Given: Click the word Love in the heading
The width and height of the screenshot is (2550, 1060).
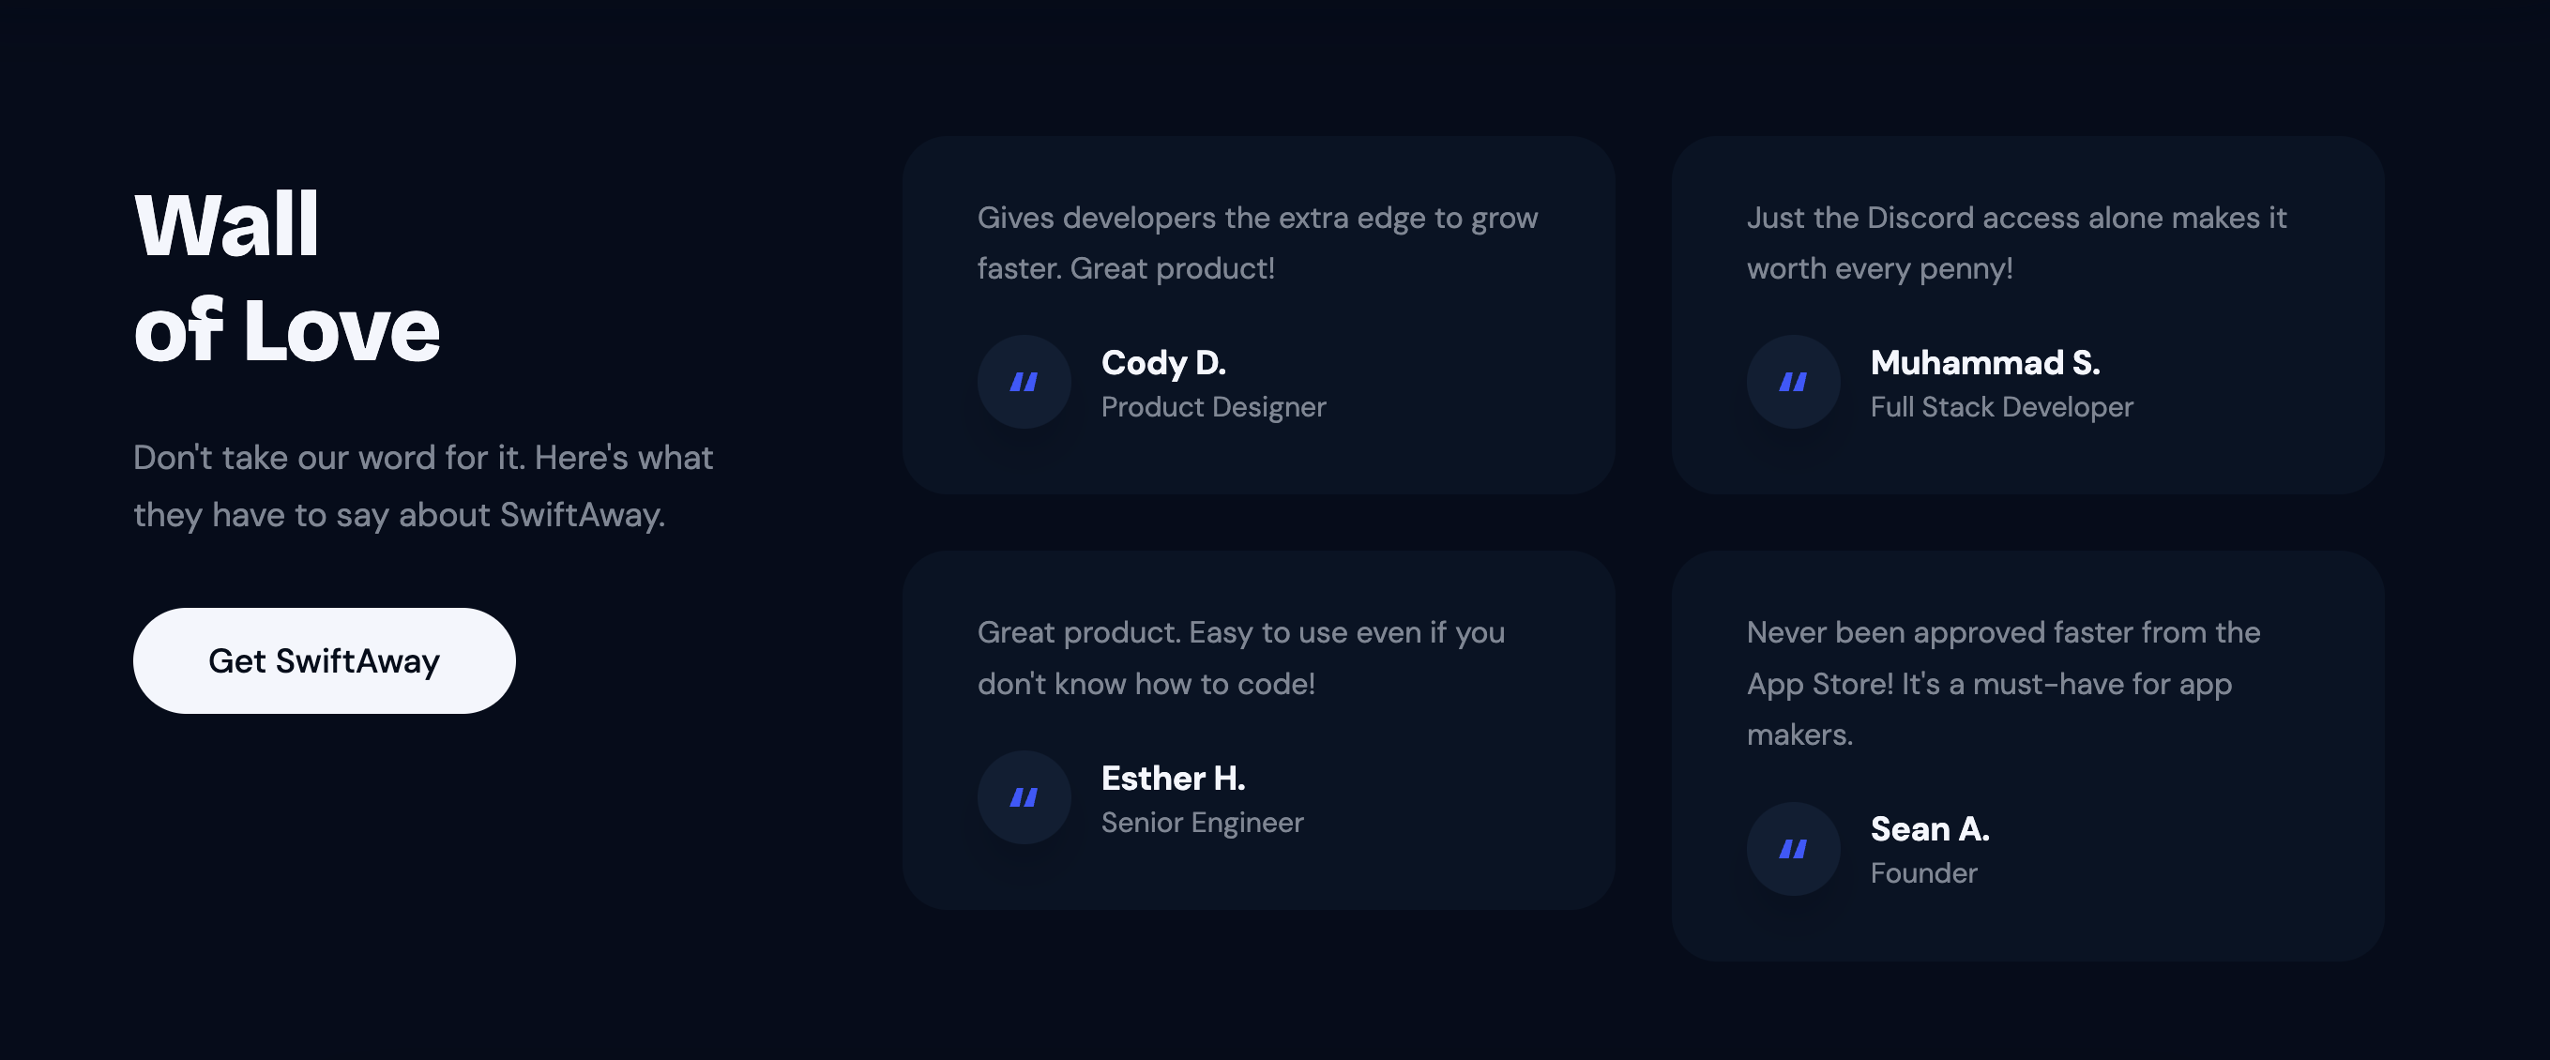Looking at the screenshot, I should 342,329.
